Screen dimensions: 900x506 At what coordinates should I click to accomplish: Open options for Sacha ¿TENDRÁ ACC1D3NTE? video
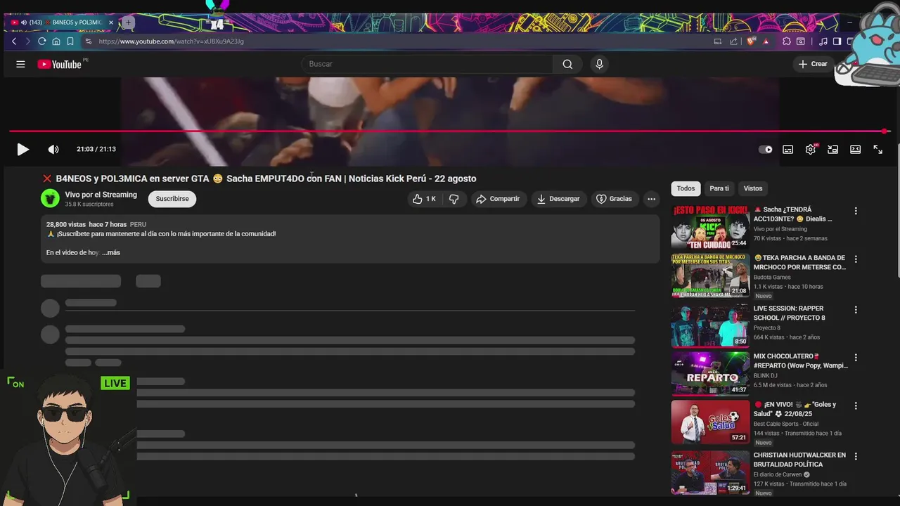[x=856, y=211]
